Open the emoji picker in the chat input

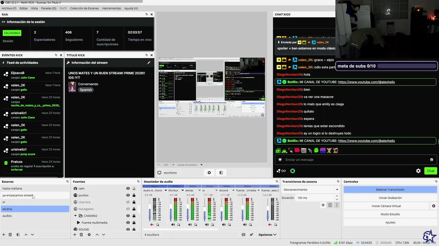[431, 160]
